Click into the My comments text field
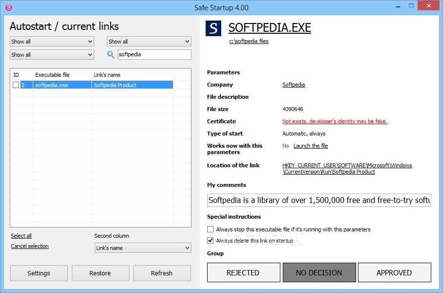This screenshot has width=443, height=293. click(319, 200)
